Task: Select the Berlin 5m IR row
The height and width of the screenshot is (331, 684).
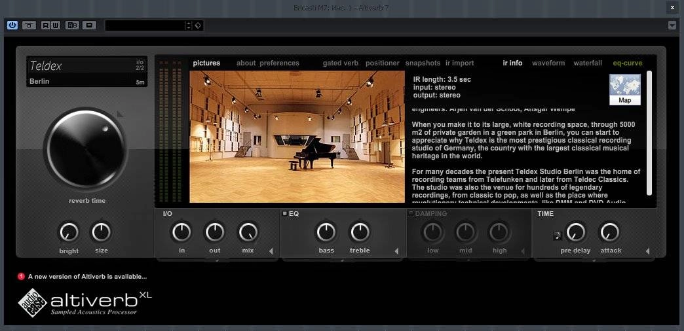Action: [x=86, y=82]
